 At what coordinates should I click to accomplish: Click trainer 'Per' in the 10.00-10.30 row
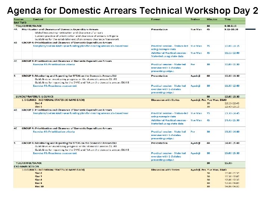click(x=193, y=64)
